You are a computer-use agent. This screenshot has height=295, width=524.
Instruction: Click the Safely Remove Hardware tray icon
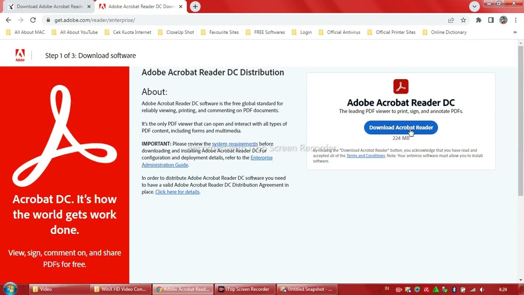[445, 290]
